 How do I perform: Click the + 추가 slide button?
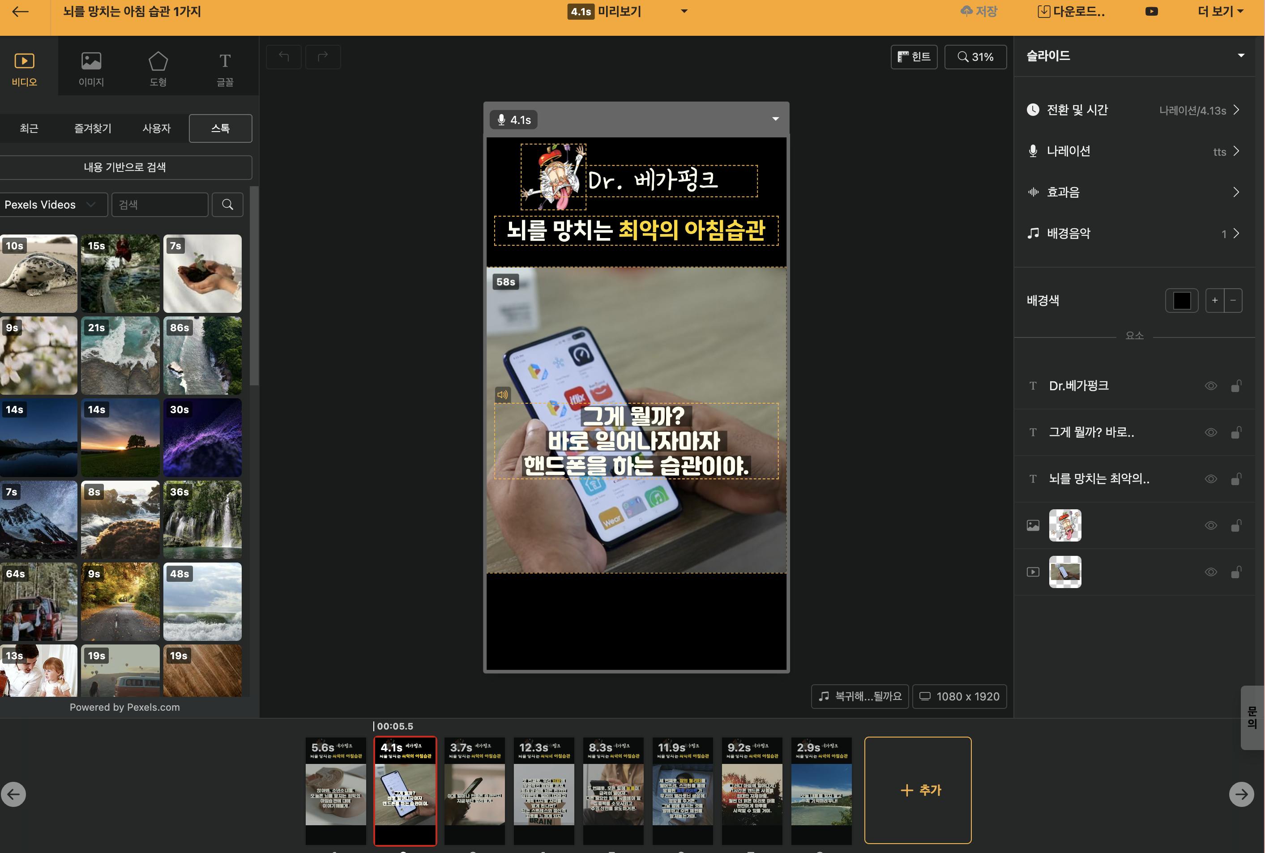click(x=917, y=790)
